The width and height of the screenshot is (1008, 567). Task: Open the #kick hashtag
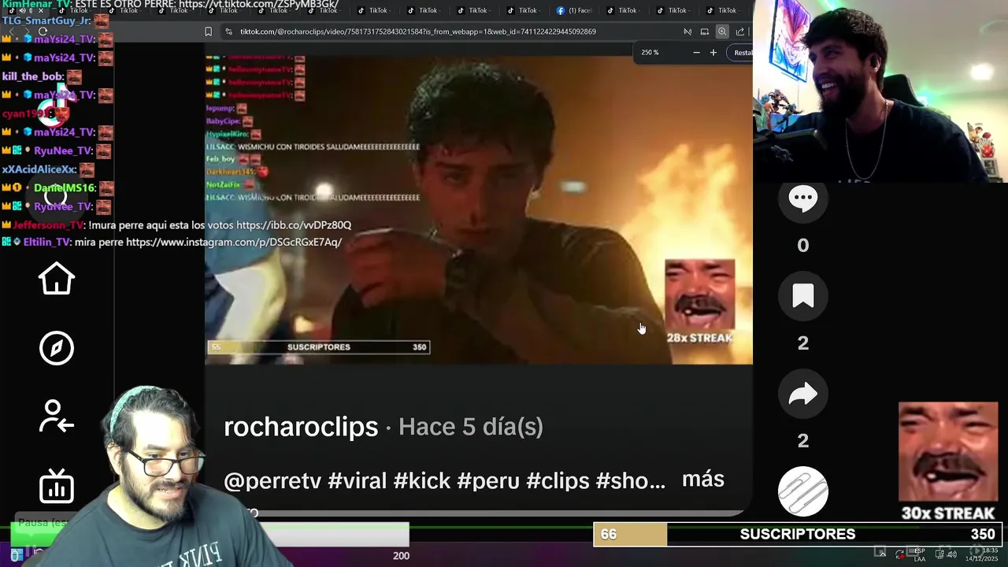point(421,480)
